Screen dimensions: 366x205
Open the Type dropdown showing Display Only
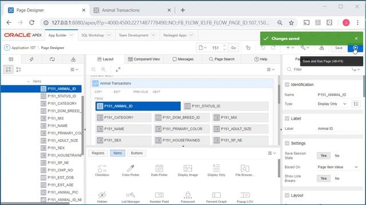pos(332,104)
